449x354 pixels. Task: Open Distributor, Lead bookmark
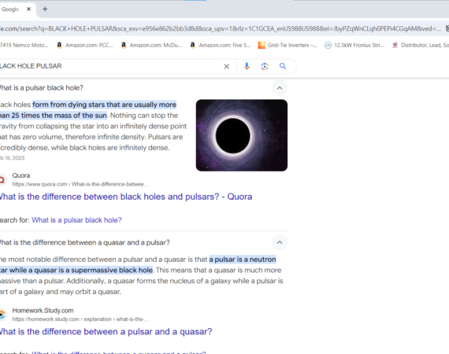coord(420,45)
